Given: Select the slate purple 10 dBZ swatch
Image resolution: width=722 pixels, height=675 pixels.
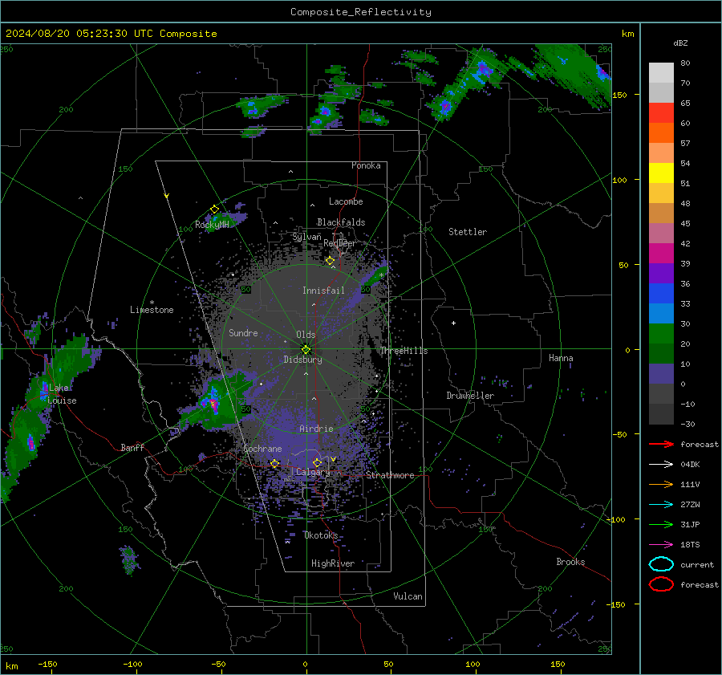Looking at the screenshot, I should 661,373.
